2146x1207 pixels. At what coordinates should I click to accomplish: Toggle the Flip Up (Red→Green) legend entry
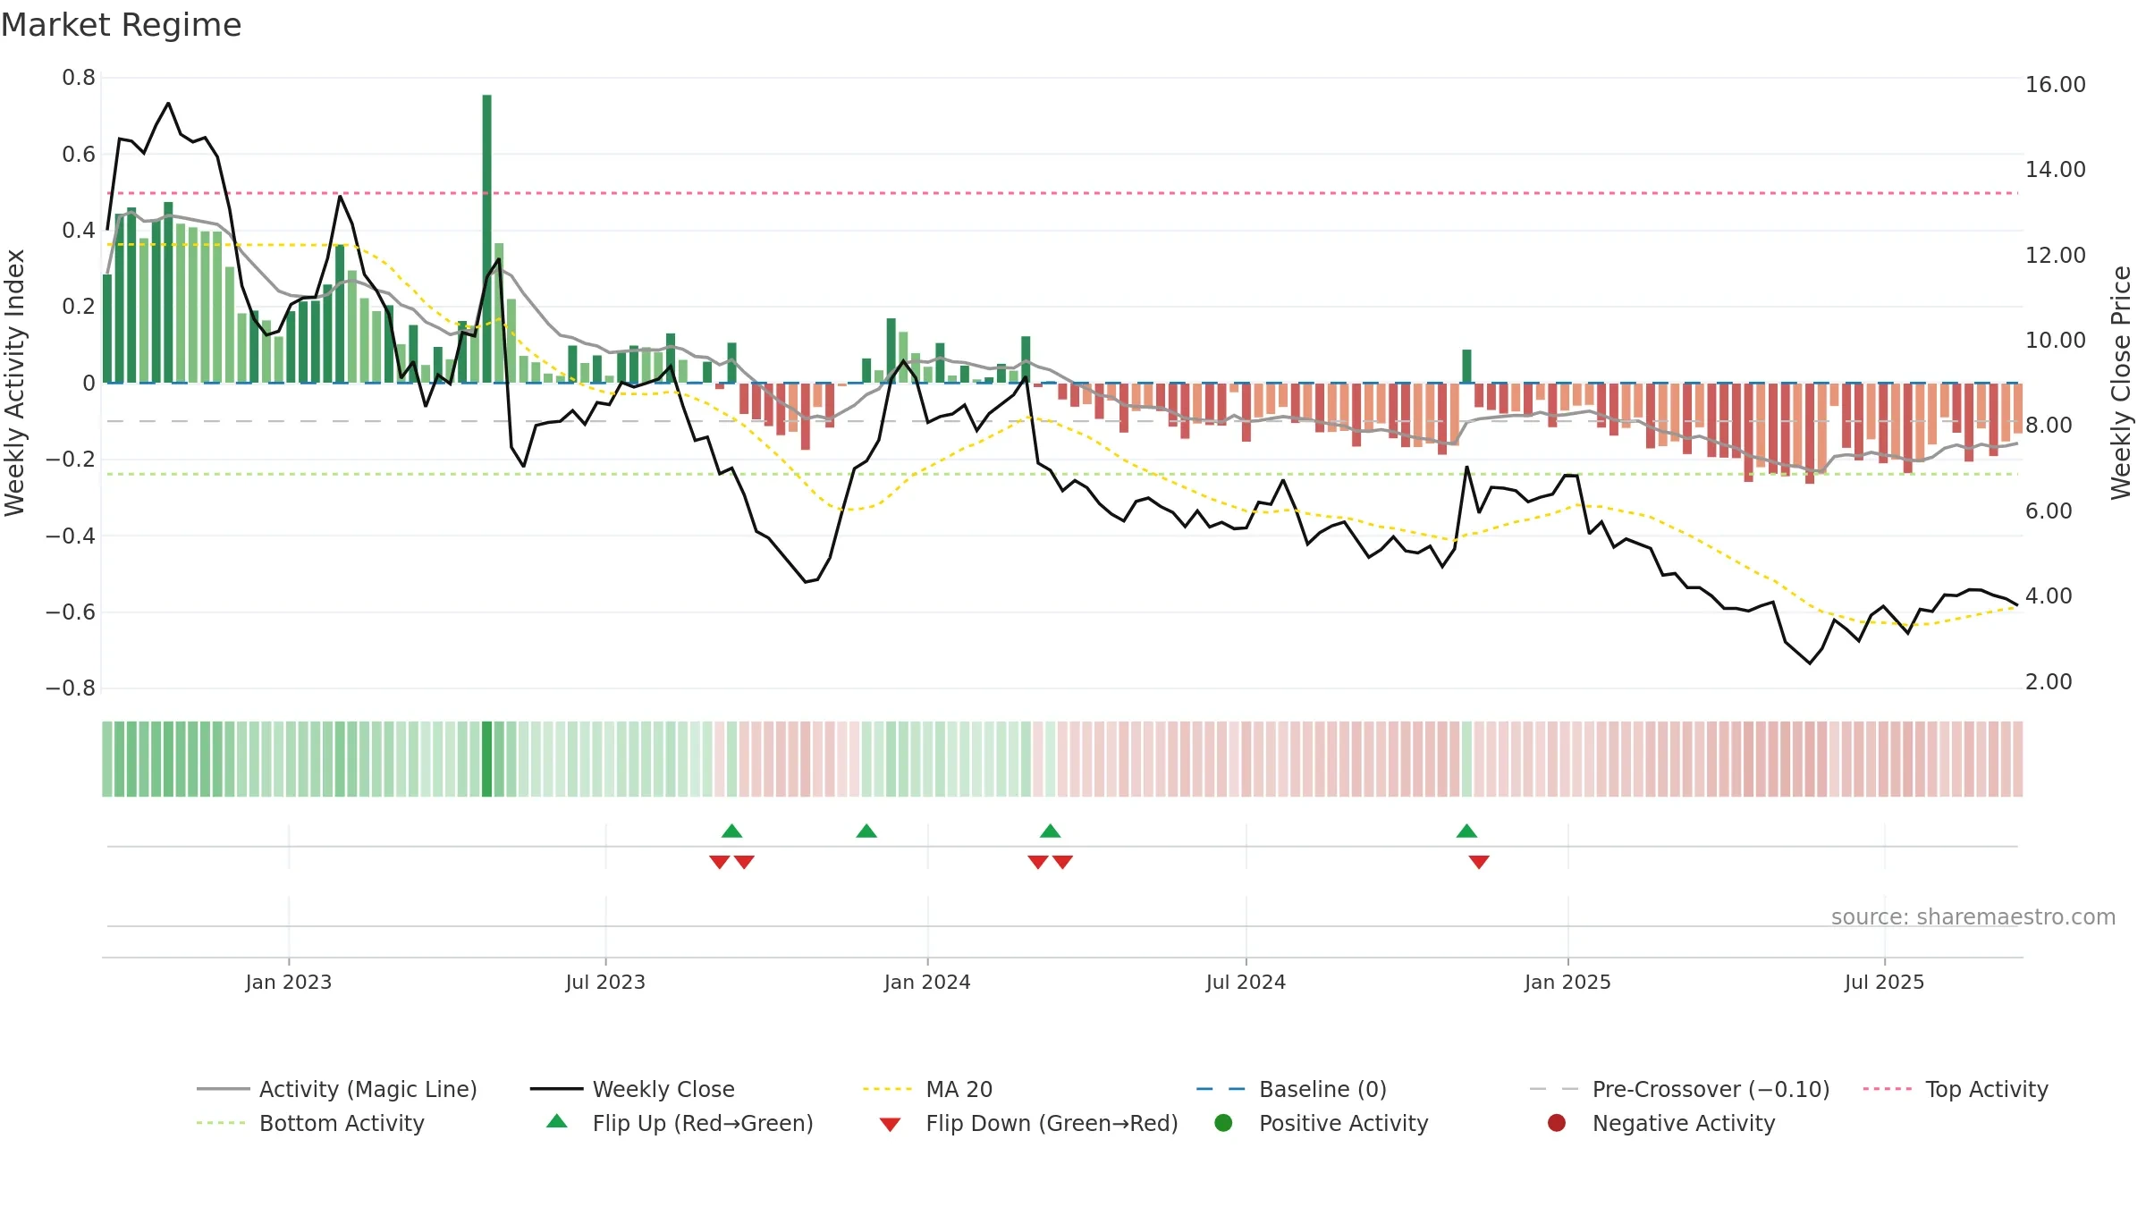coord(680,1123)
